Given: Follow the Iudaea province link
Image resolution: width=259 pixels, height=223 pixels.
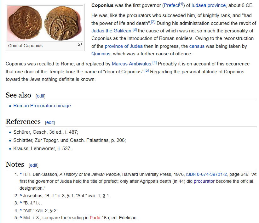Looking at the screenshot, I should pos(209,5).
